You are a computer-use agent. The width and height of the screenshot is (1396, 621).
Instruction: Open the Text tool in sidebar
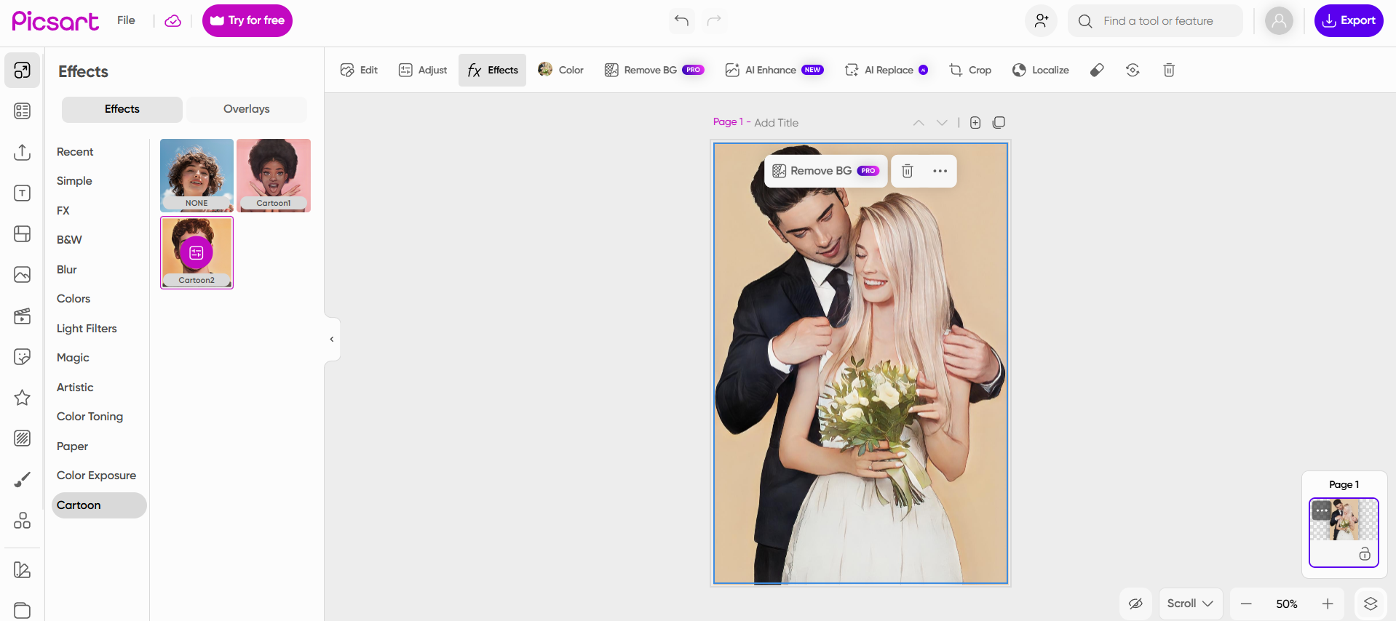[23, 193]
